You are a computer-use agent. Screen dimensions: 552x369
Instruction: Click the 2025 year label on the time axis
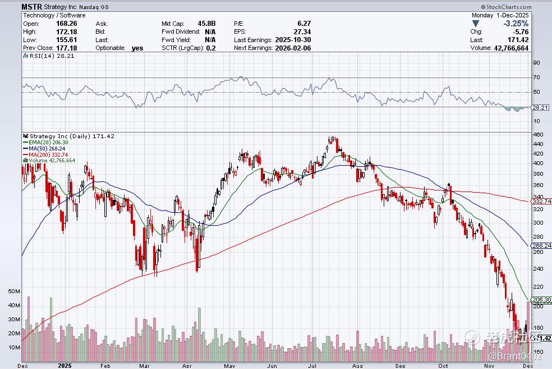tap(65, 366)
